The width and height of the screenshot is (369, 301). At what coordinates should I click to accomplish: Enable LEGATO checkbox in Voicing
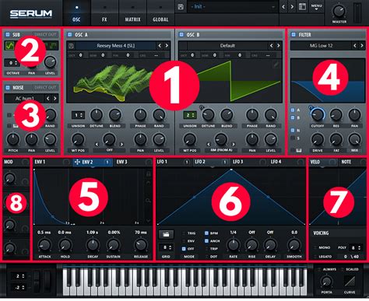pyautogui.click(x=315, y=257)
